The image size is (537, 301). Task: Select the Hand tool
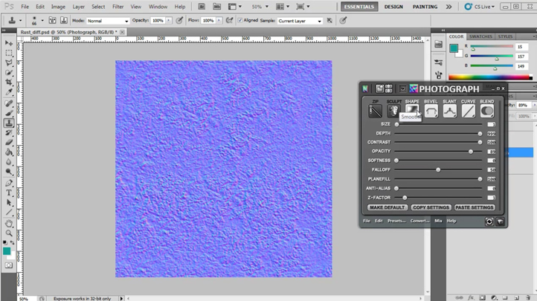(x=9, y=224)
